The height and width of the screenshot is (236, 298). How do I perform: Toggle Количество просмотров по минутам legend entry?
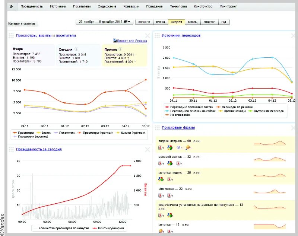(x=61, y=228)
